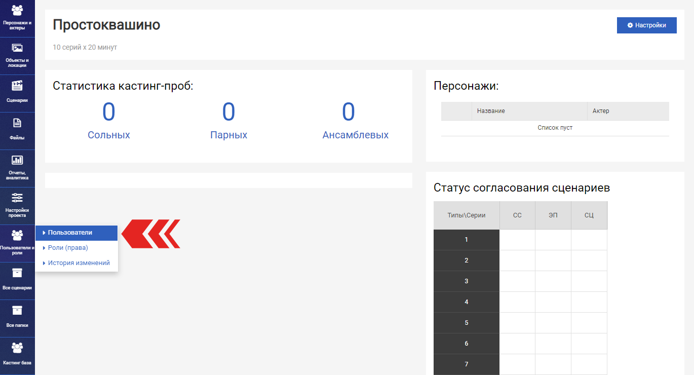Click the Статистика кастинг-проб heading
Viewport: 694px width, 375px height.
pyautogui.click(x=123, y=86)
